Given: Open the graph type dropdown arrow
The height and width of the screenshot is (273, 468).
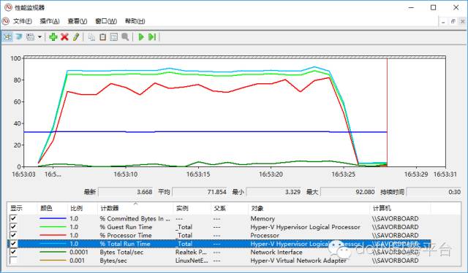Looking at the screenshot, I should click(39, 37).
